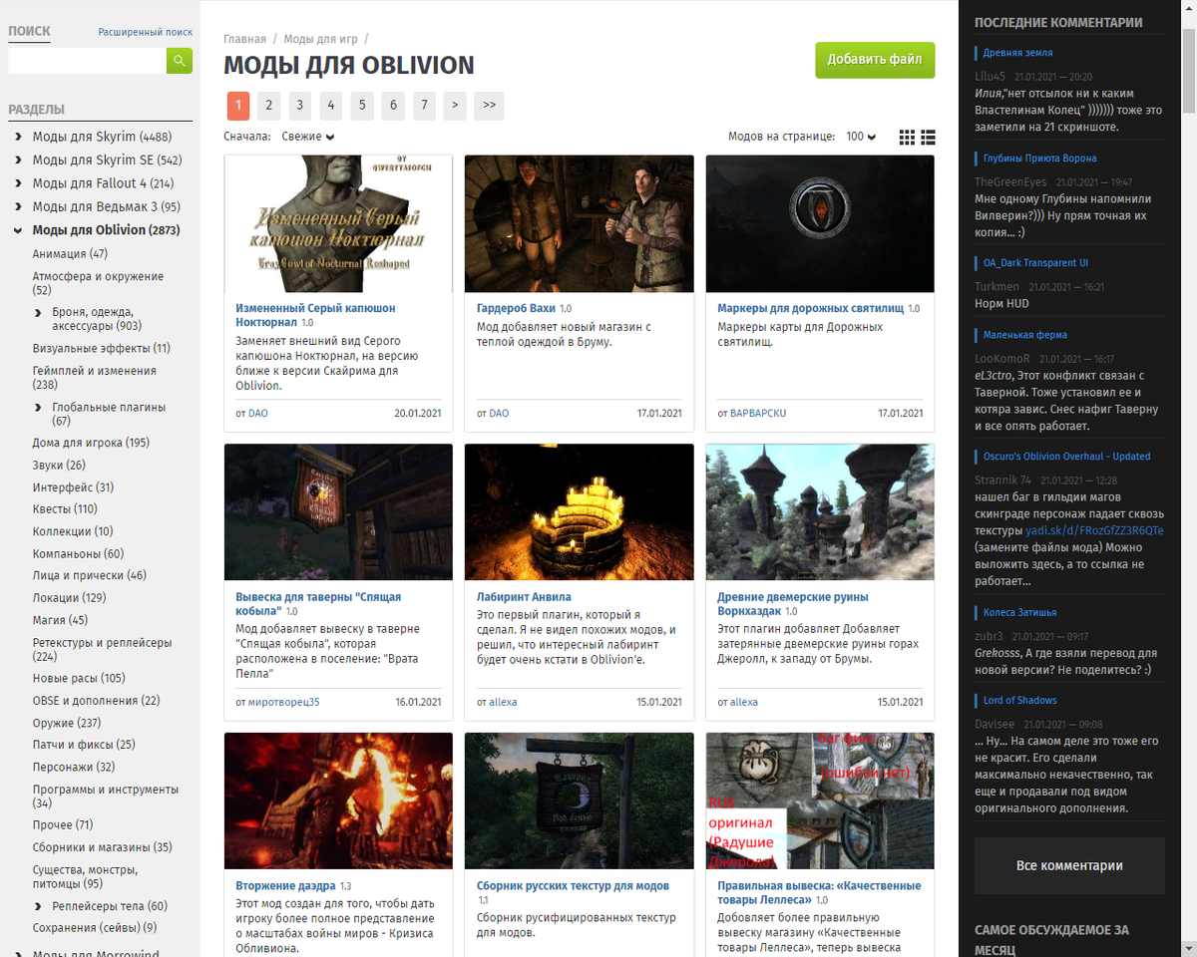Open Патчи и фиксы (25) category
This screenshot has width=1197, height=957.
pyautogui.click(x=84, y=745)
